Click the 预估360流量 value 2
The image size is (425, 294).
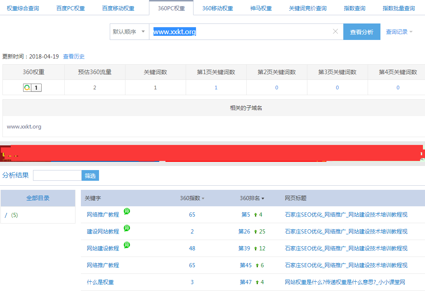(x=94, y=87)
